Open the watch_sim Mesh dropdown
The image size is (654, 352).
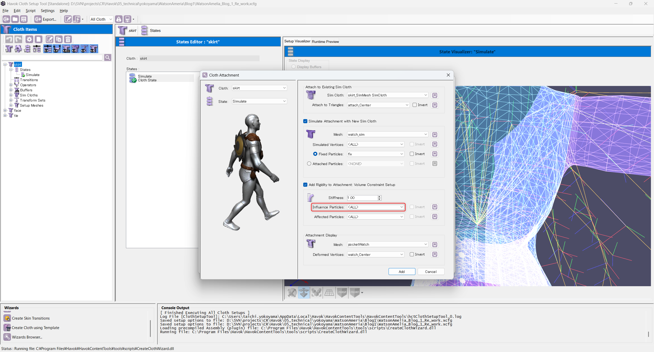pyautogui.click(x=388, y=134)
